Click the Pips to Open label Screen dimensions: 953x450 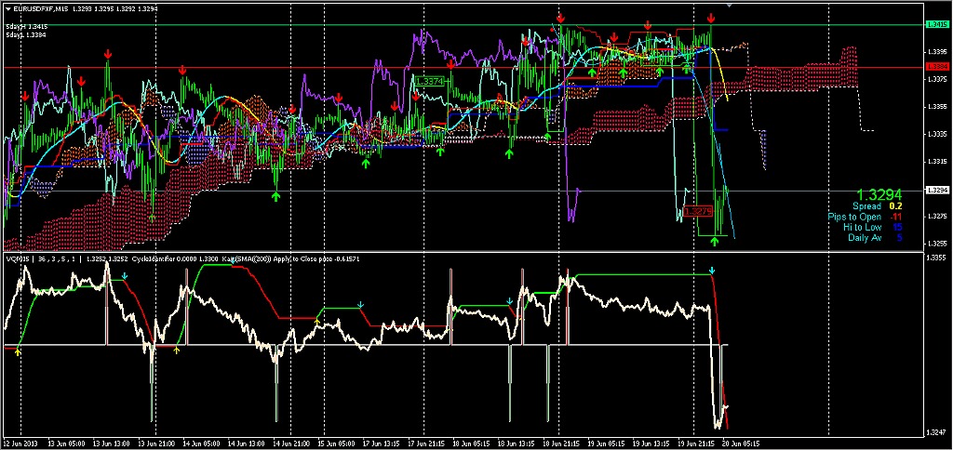tap(854, 217)
